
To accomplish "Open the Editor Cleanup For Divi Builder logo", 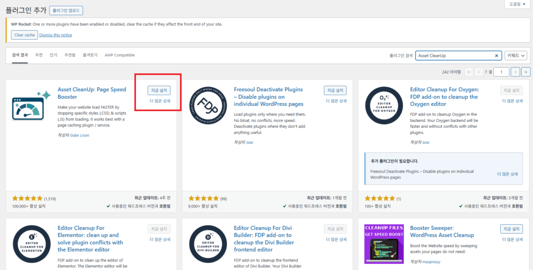I will (208, 244).
